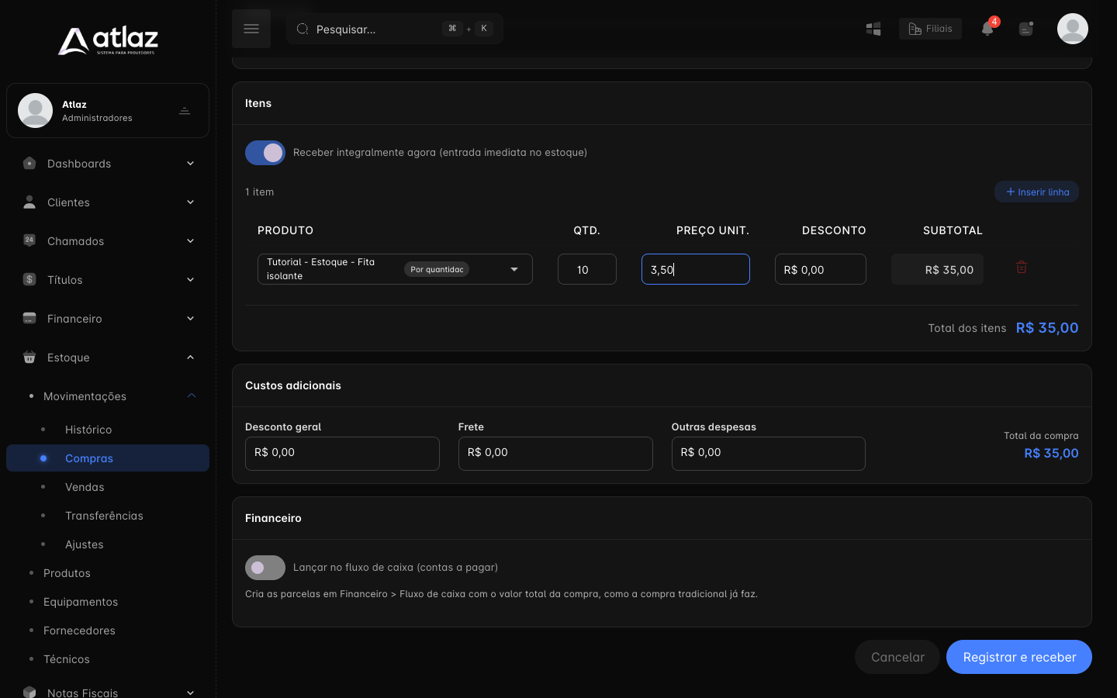
Task: Select Ajustes in the sidebar
Action: [x=85, y=544]
